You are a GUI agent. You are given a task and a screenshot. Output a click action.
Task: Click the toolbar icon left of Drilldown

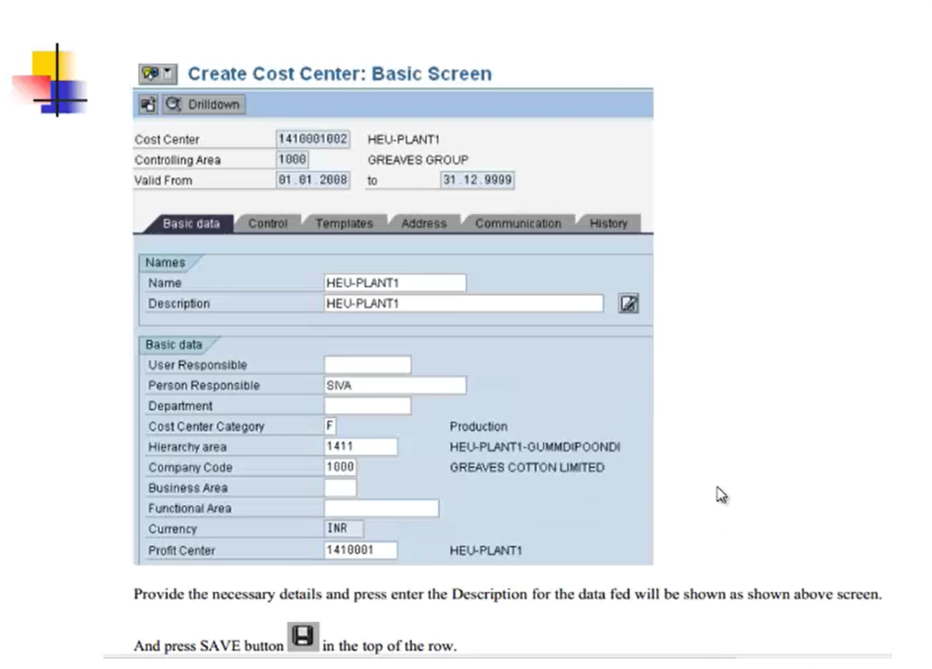click(148, 105)
